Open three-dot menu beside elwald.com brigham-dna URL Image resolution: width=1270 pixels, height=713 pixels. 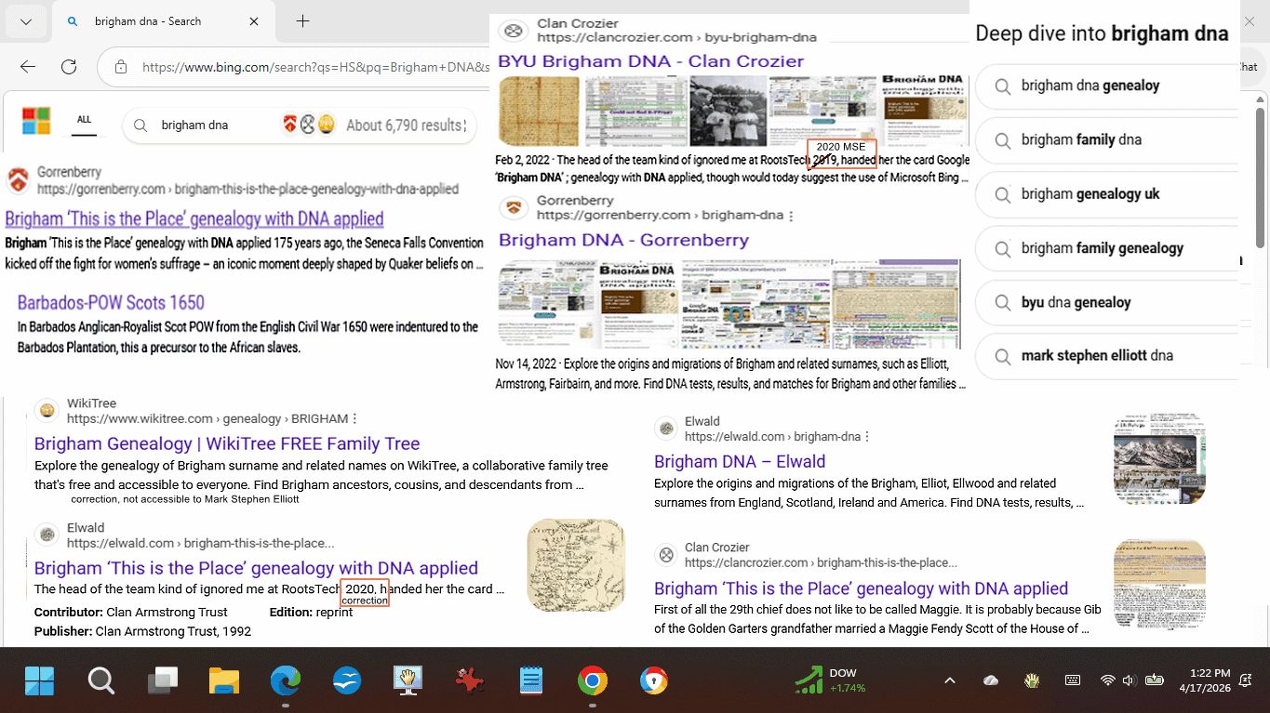[867, 437]
